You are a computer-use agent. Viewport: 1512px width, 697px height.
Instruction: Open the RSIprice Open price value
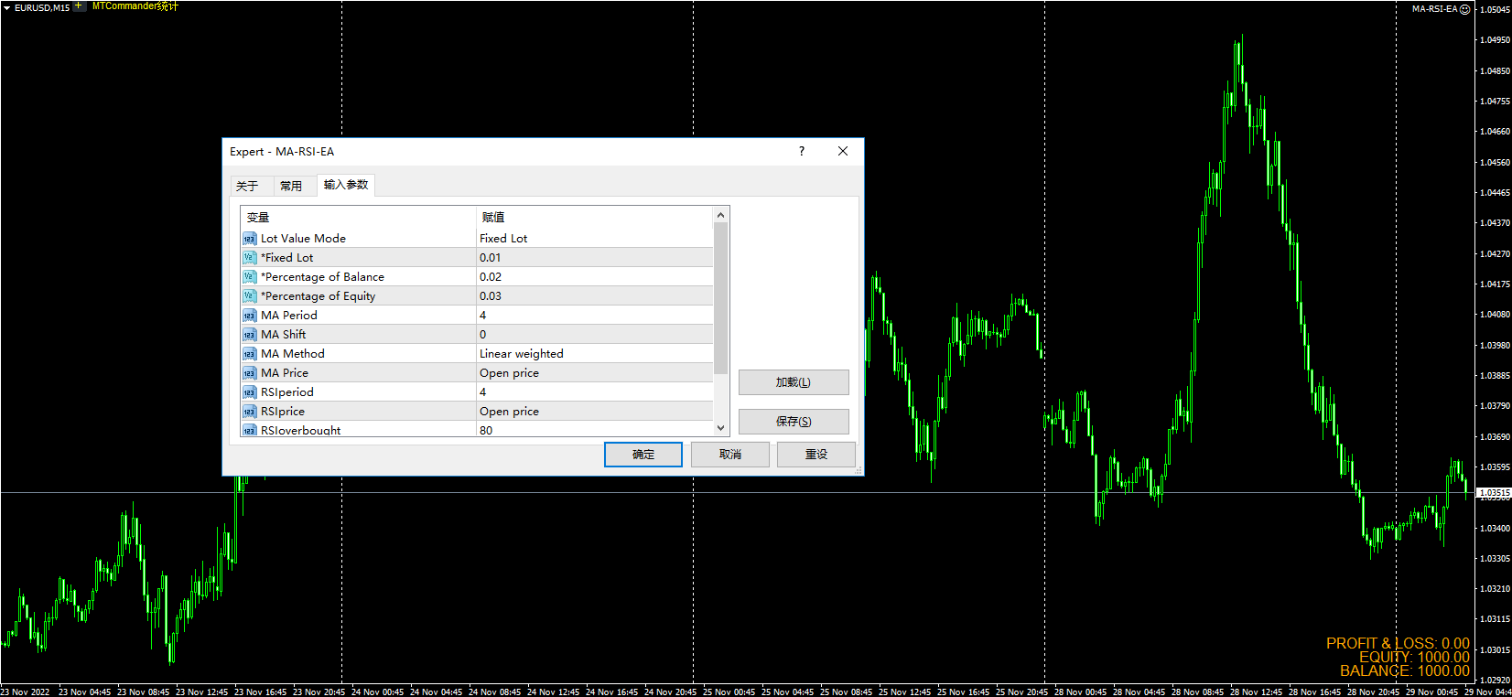[x=595, y=412]
